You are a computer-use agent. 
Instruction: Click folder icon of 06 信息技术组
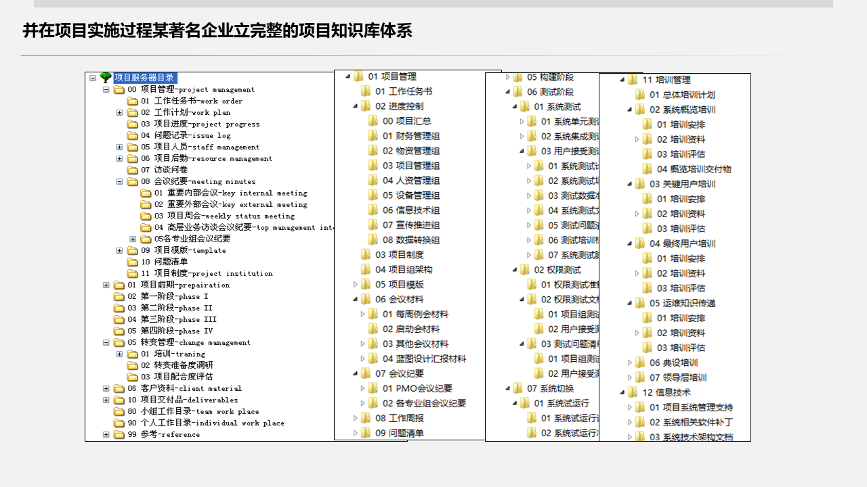[373, 210]
